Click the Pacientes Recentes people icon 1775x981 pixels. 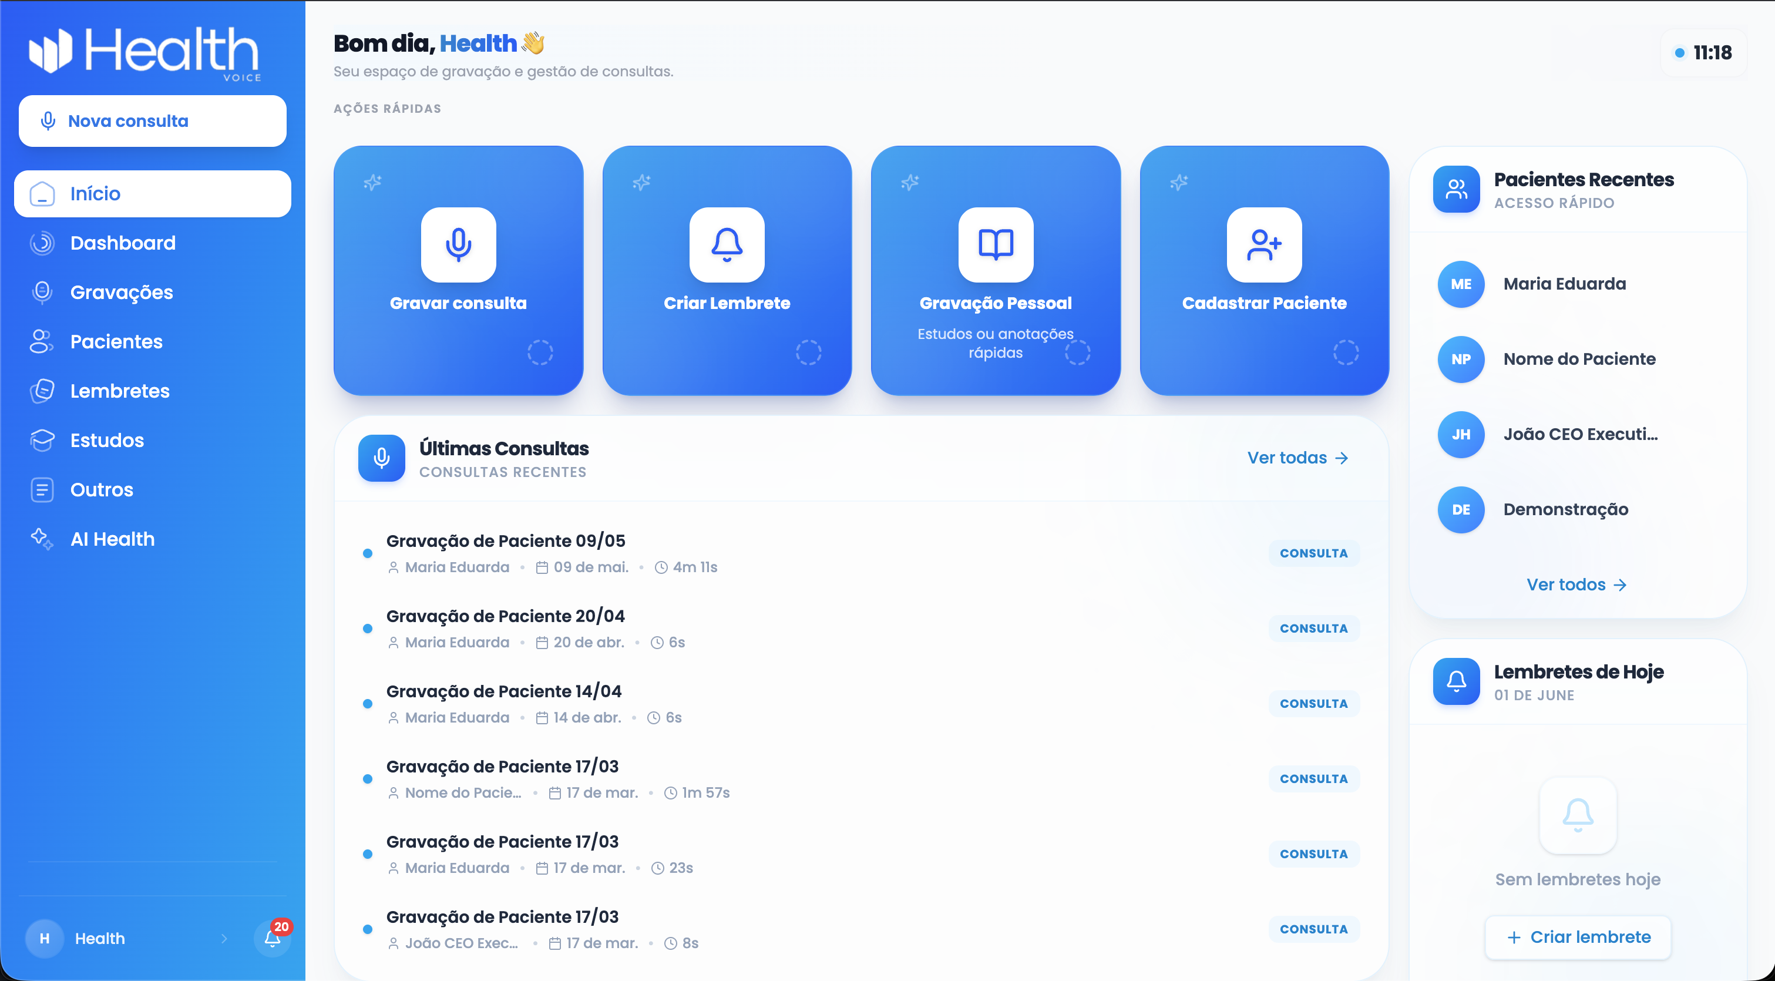1457,190
